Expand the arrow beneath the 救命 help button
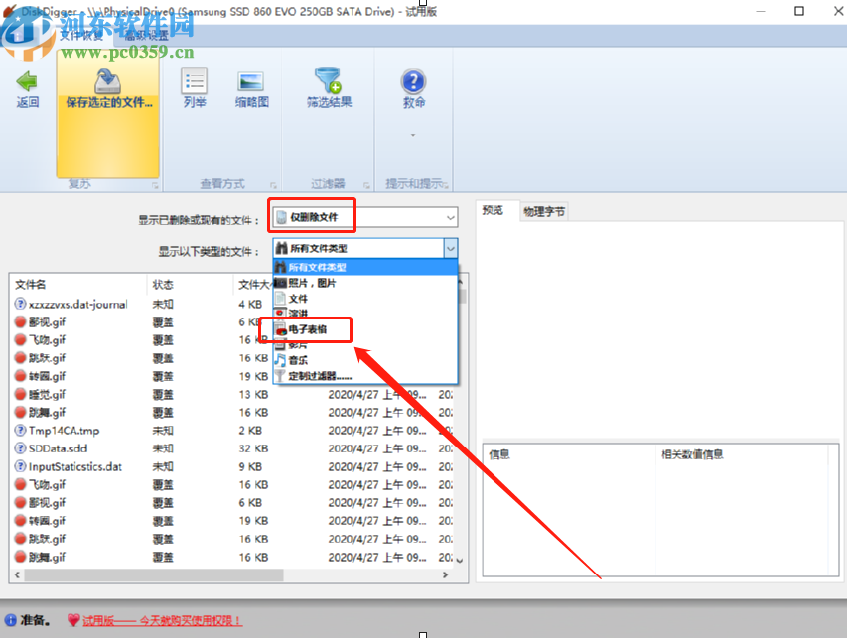This screenshot has width=847, height=638. (x=413, y=135)
